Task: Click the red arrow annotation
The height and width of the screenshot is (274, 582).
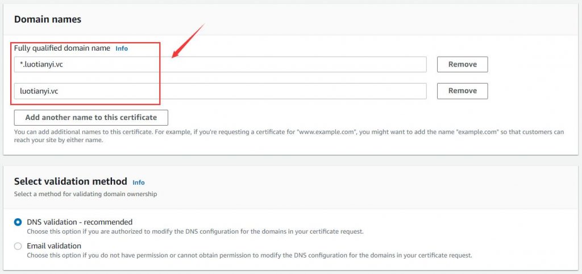Action: [x=188, y=41]
